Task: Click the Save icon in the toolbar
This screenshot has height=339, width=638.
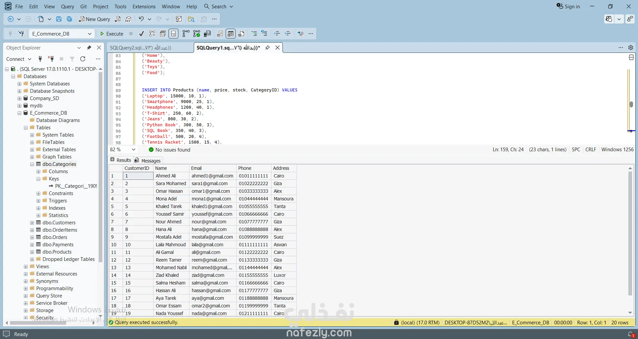Action: 59,19
